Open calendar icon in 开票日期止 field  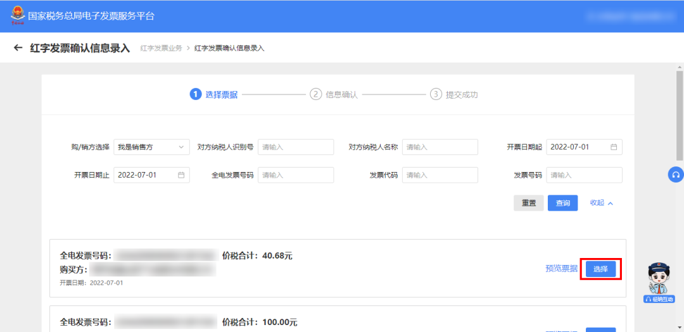coord(182,175)
